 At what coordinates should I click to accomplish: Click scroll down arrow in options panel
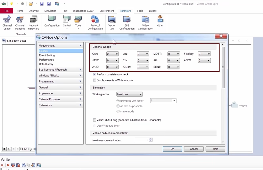click(x=223, y=142)
